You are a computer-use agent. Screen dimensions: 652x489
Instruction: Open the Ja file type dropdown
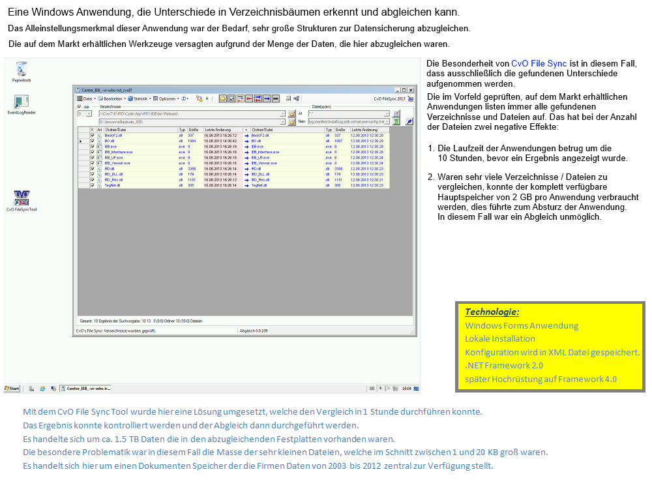(386, 114)
